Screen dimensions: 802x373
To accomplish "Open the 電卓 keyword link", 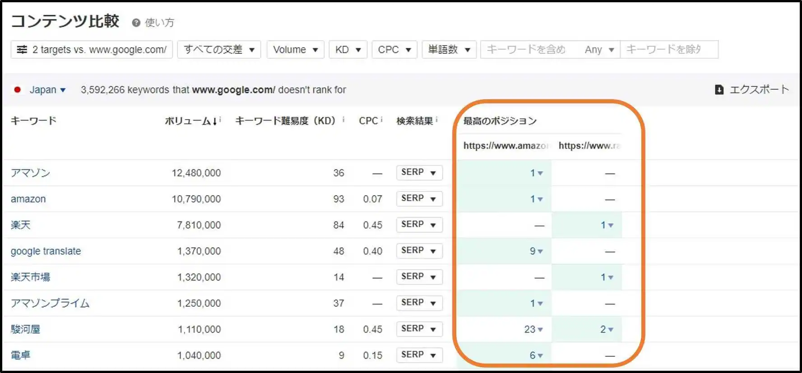I will (21, 355).
